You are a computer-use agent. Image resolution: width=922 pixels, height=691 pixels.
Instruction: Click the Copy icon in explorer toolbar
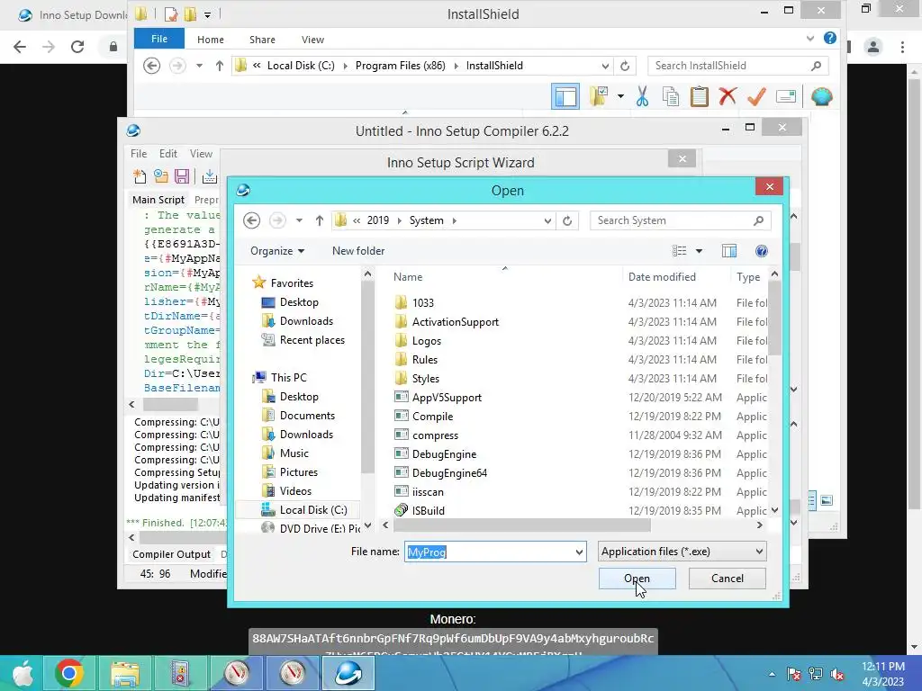click(670, 96)
